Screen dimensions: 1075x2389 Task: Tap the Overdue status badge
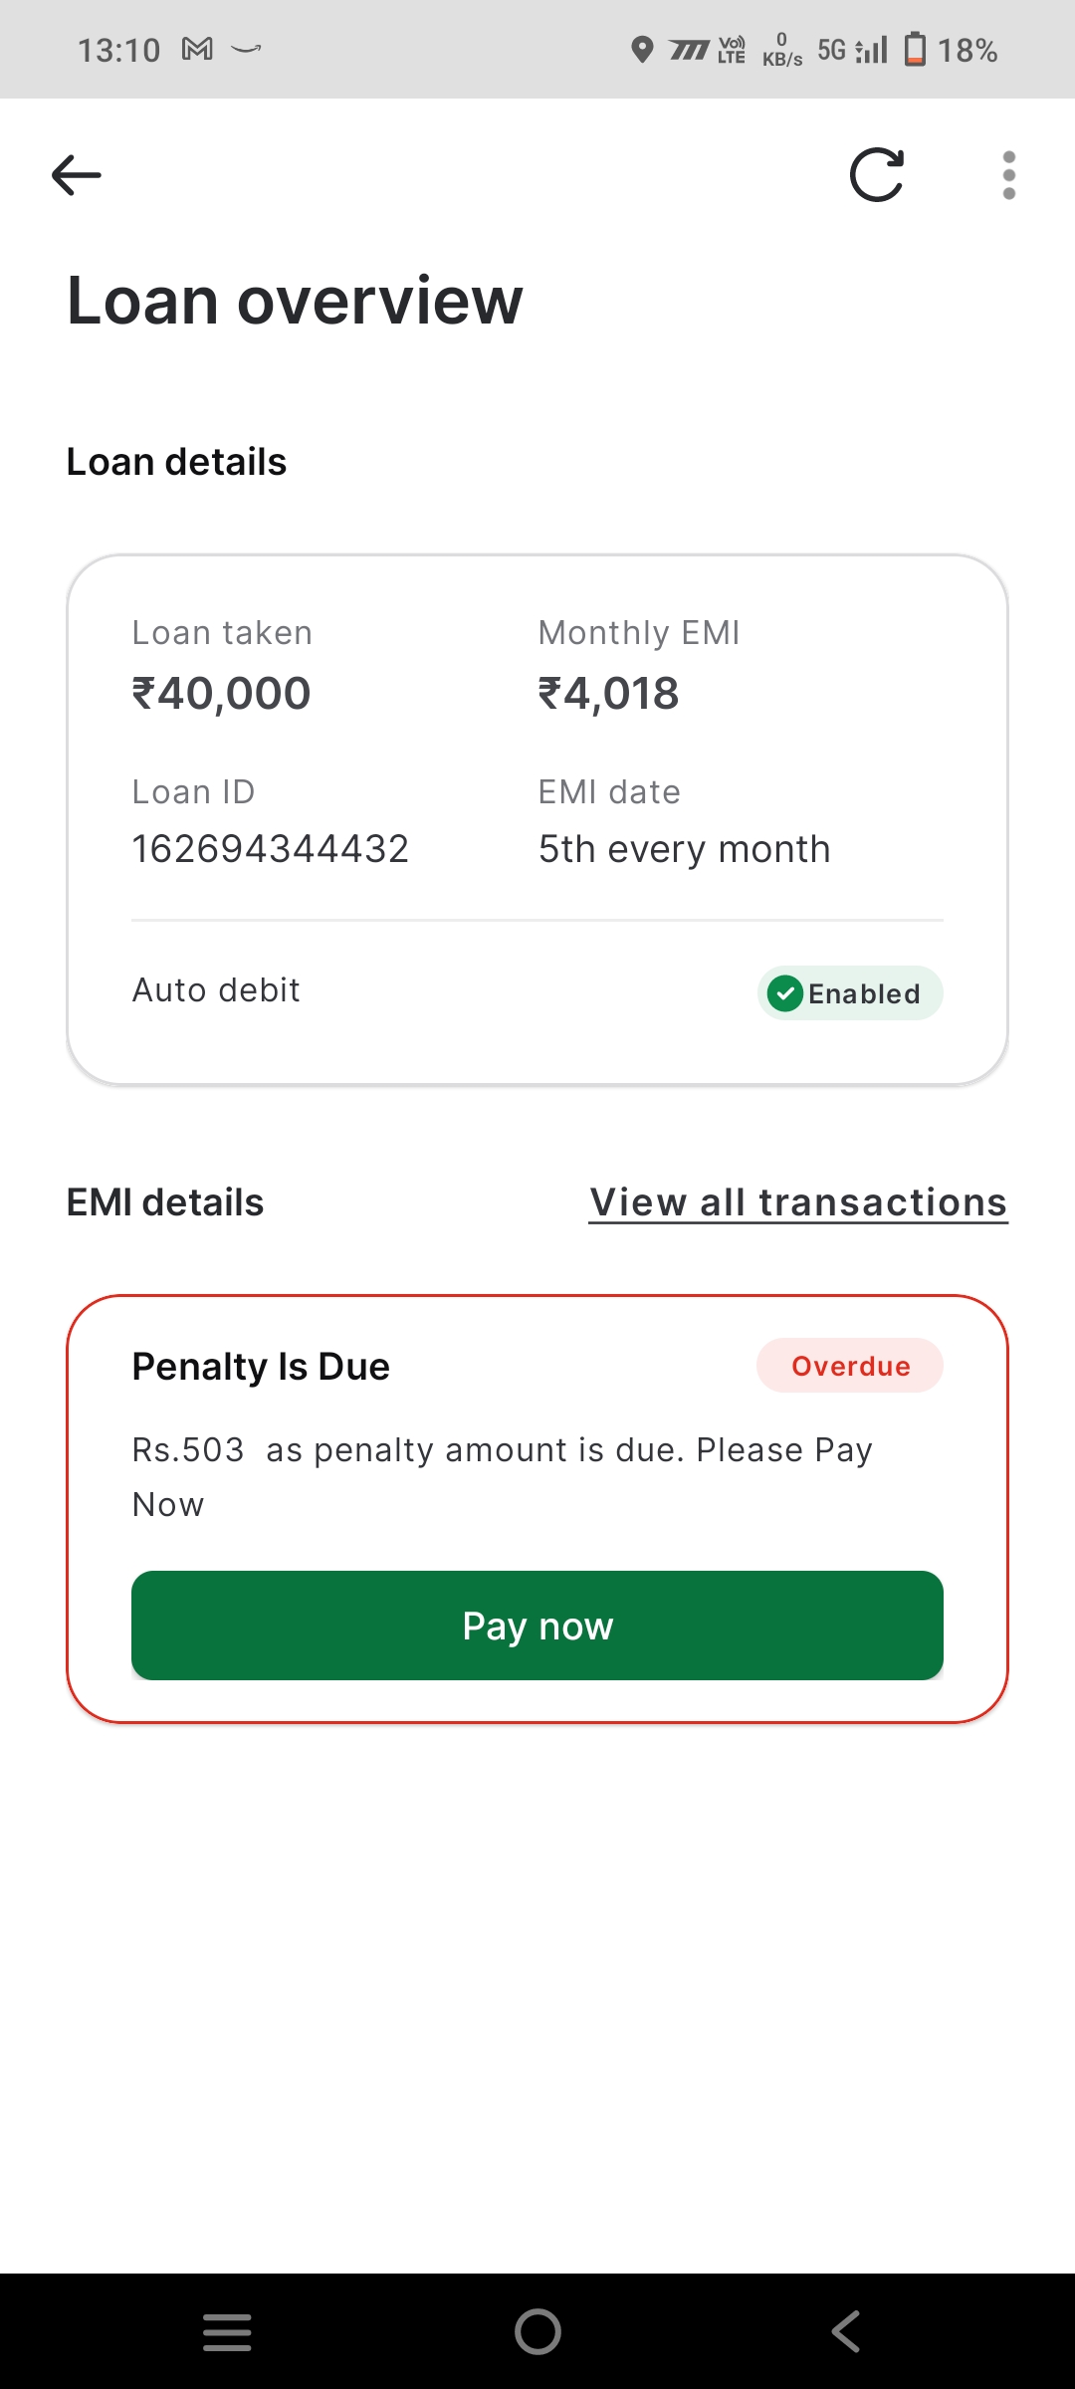pyautogui.click(x=850, y=1366)
